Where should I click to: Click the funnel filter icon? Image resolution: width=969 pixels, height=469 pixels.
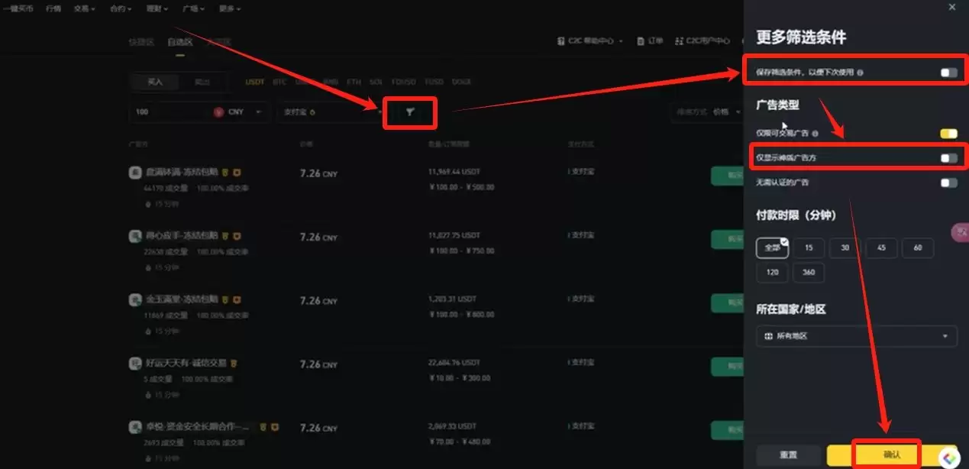click(410, 112)
